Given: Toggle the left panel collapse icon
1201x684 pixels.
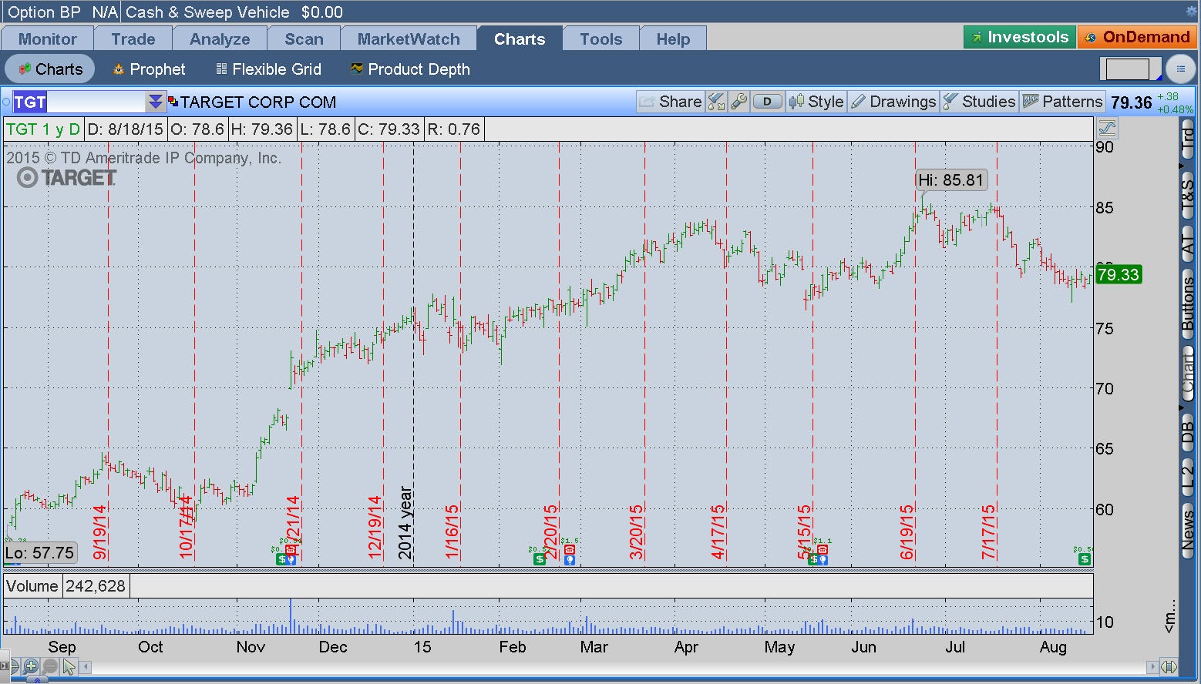Looking at the screenshot, I should coord(4,666).
